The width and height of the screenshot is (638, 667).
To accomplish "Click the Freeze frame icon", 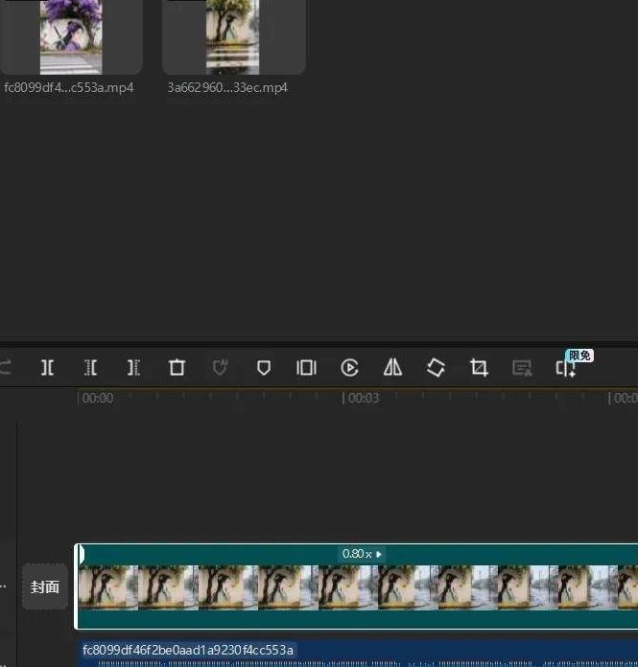I will pyautogui.click(x=306, y=368).
